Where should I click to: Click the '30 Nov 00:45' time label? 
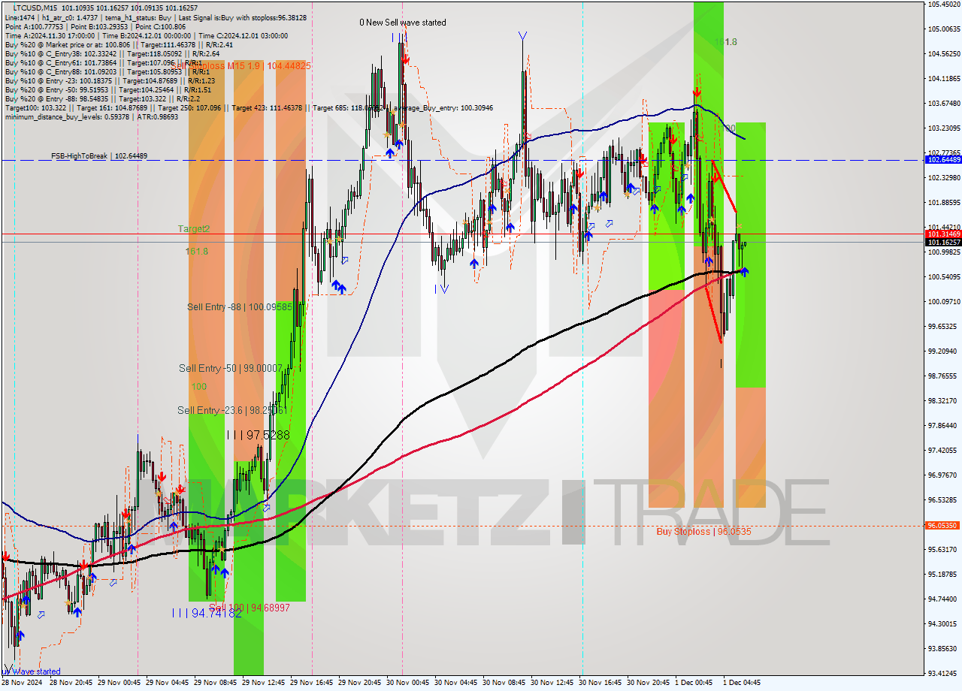(408, 683)
